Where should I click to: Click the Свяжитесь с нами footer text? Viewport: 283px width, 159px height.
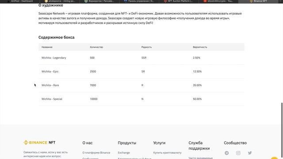[x=46, y=154]
